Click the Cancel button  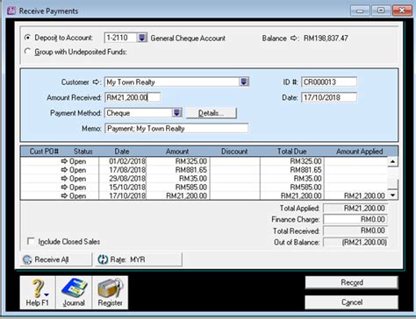[352, 302]
